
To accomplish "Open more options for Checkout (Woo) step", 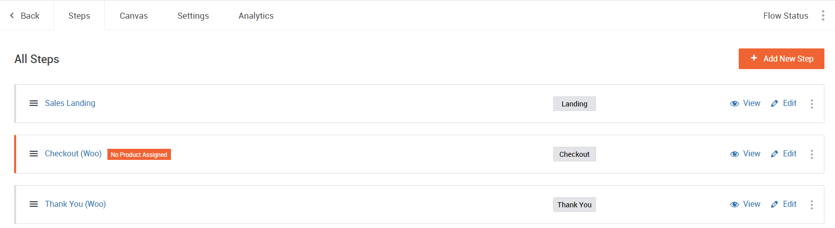I will (812, 154).
